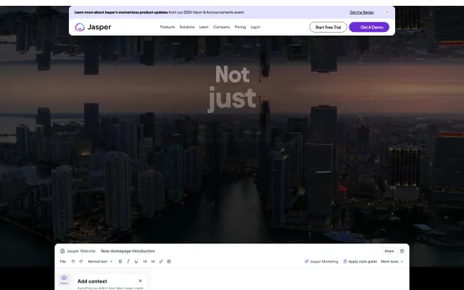Click the undo icon
The width and height of the screenshot is (464, 290).
[72, 262]
